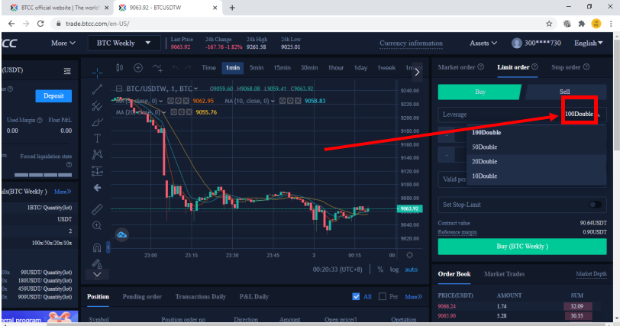The height and width of the screenshot is (326, 620).
Task: Open settings for the MA 5 indicator
Action: tap(178, 101)
